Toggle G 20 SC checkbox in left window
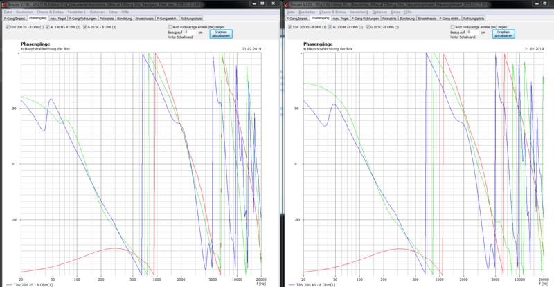 point(86,27)
